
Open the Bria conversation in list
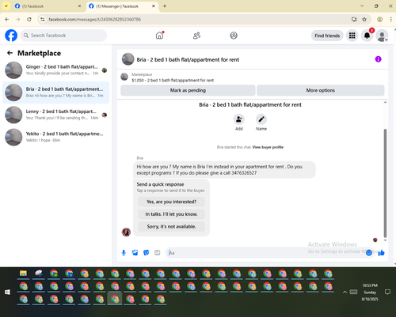[55, 92]
